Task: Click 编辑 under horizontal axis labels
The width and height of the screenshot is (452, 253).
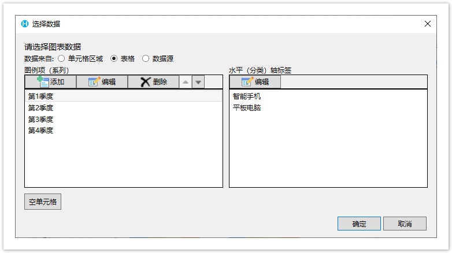Action: click(x=255, y=82)
